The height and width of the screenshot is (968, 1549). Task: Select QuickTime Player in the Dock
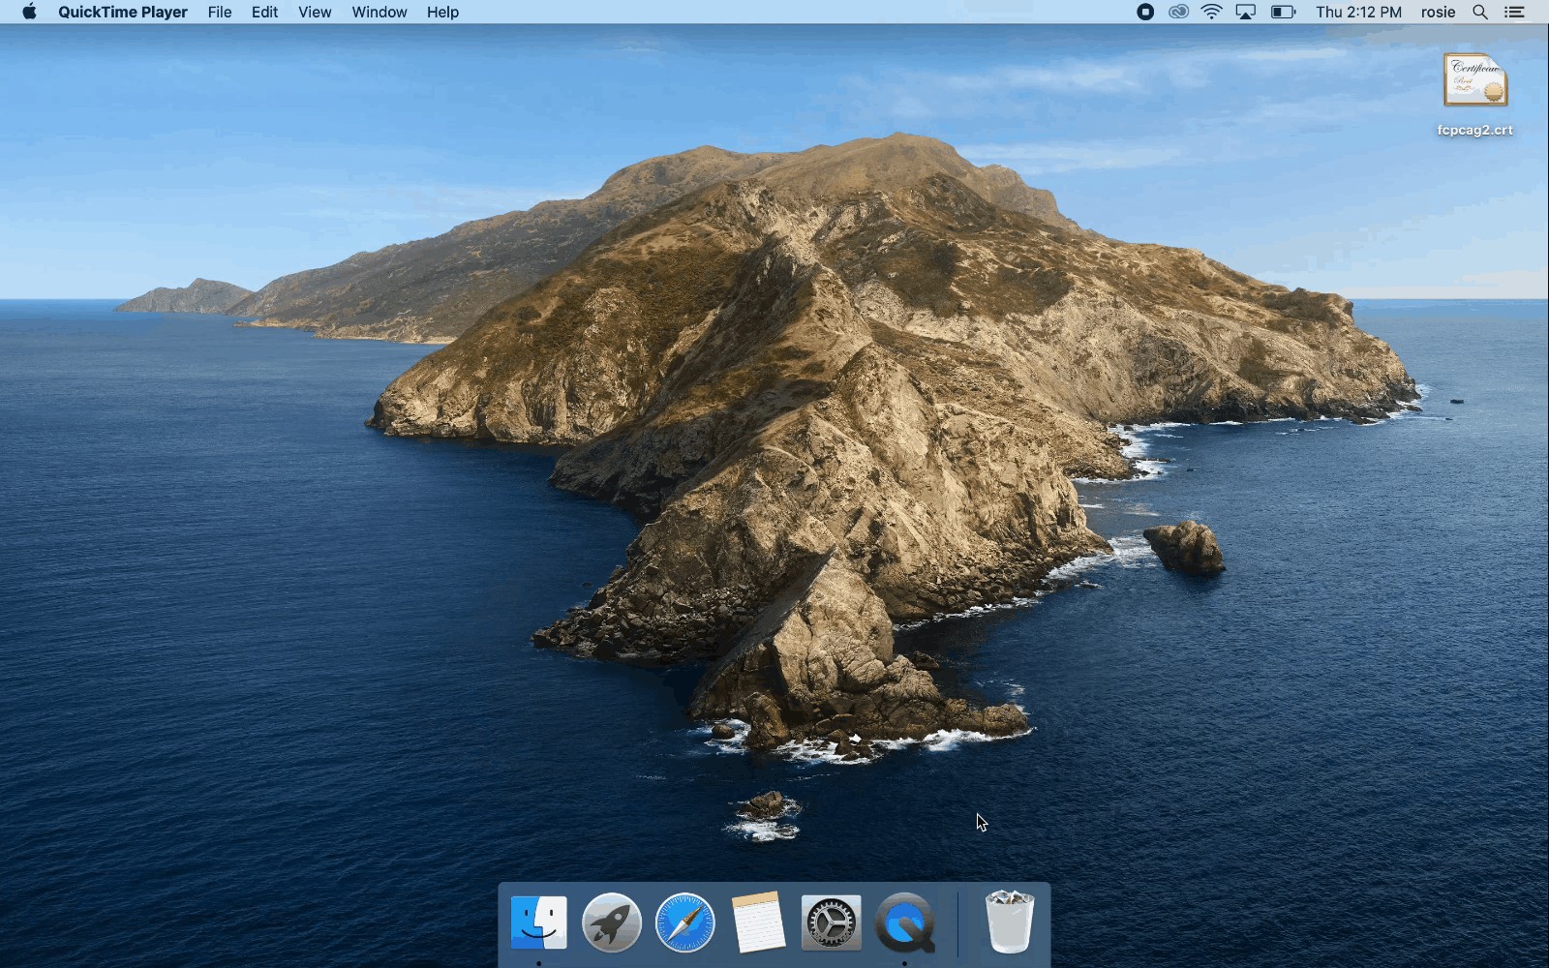coord(905,924)
